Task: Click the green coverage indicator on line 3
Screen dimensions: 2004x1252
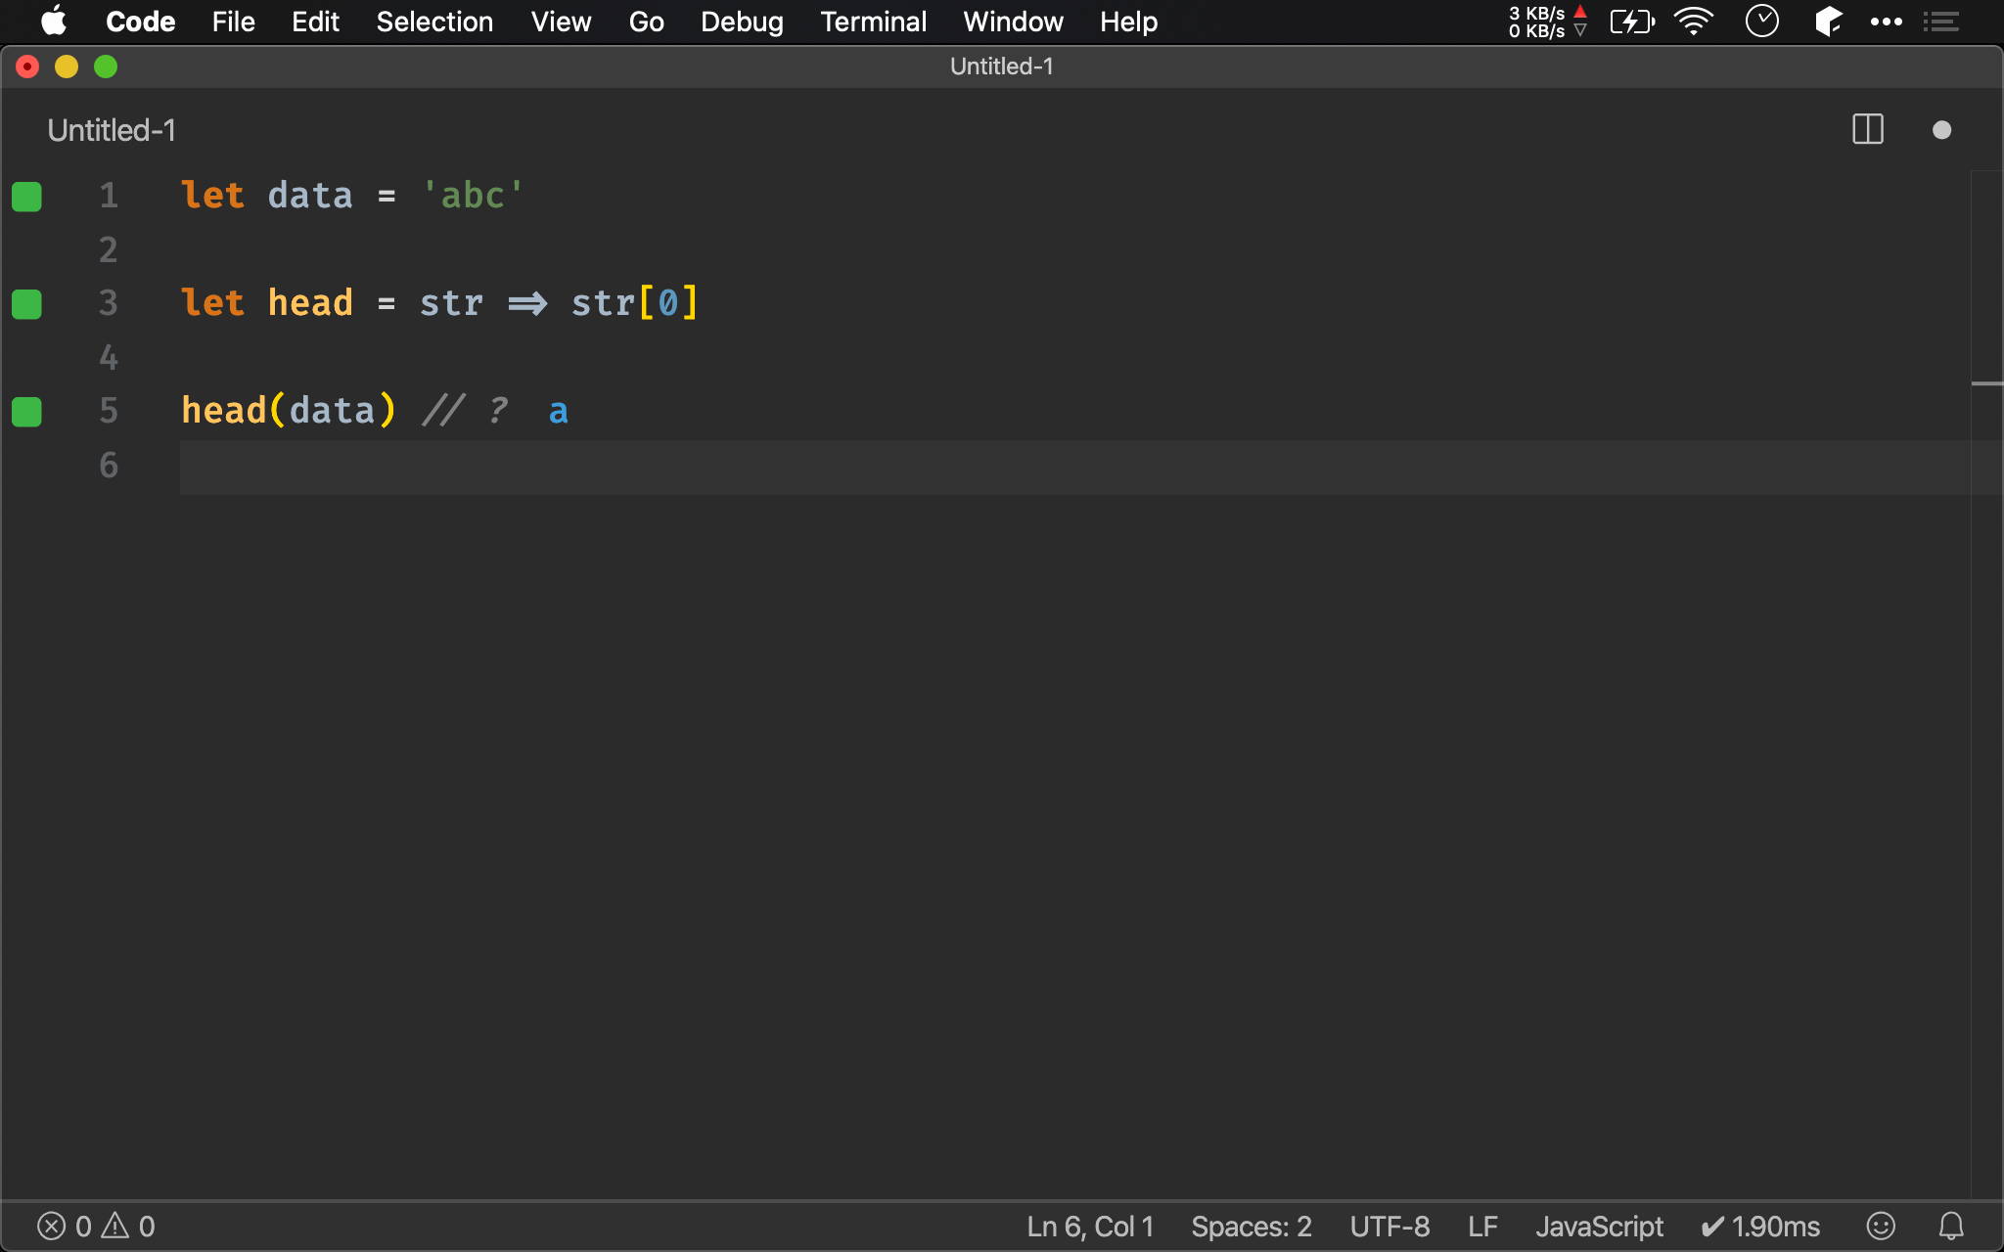Action: [x=26, y=304]
